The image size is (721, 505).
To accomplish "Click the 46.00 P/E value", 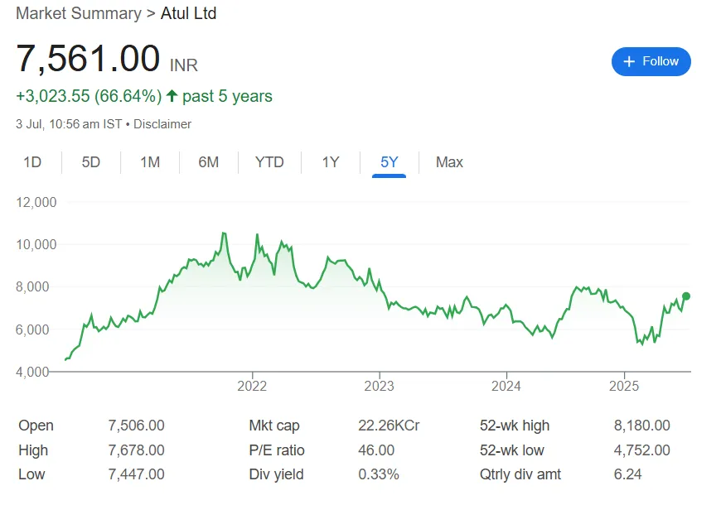I will pyautogui.click(x=376, y=450).
